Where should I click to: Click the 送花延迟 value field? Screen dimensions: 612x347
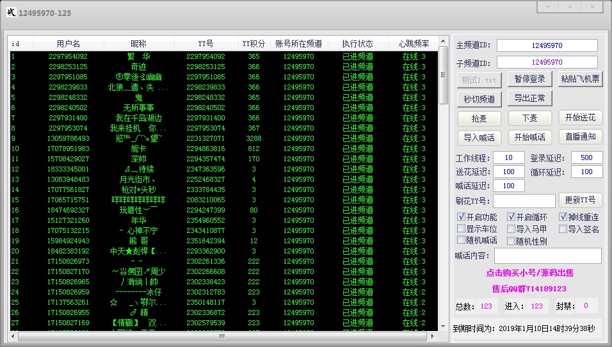pos(508,172)
